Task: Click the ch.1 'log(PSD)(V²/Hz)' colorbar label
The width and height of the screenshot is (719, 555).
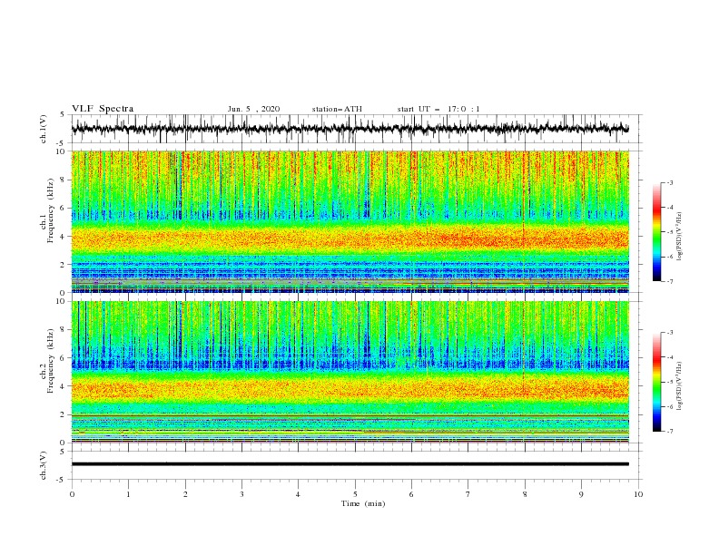Action: pyautogui.click(x=680, y=237)
